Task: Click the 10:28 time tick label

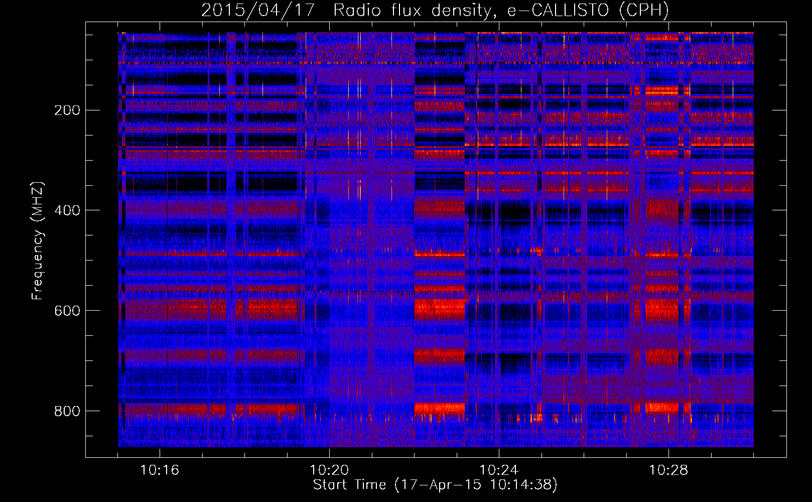Action: click(668, 470)
